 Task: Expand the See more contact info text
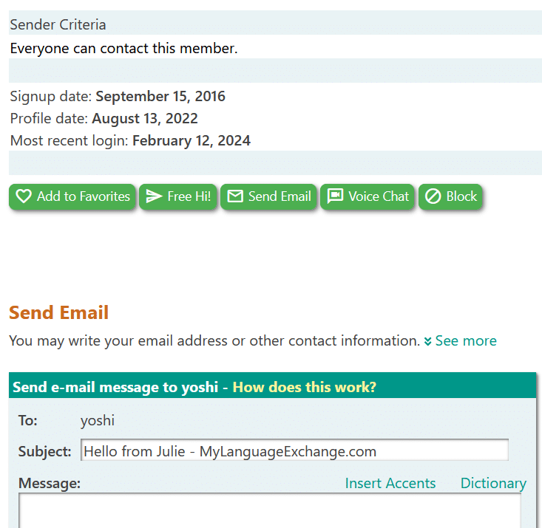[466, 341]
